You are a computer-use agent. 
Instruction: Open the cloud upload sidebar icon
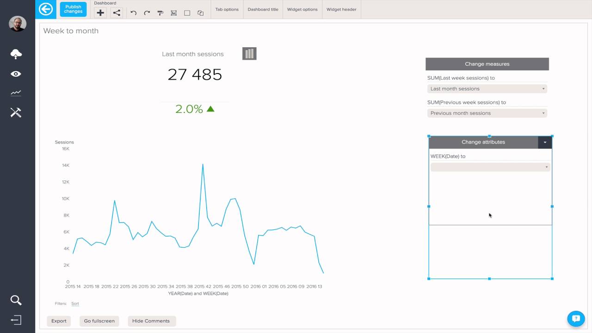[16, 54]
